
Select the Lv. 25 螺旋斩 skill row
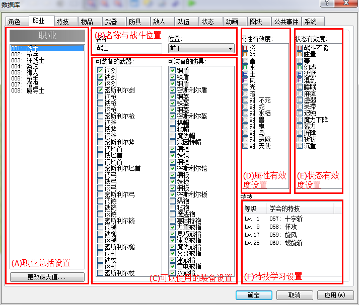(x=292, y=243)
